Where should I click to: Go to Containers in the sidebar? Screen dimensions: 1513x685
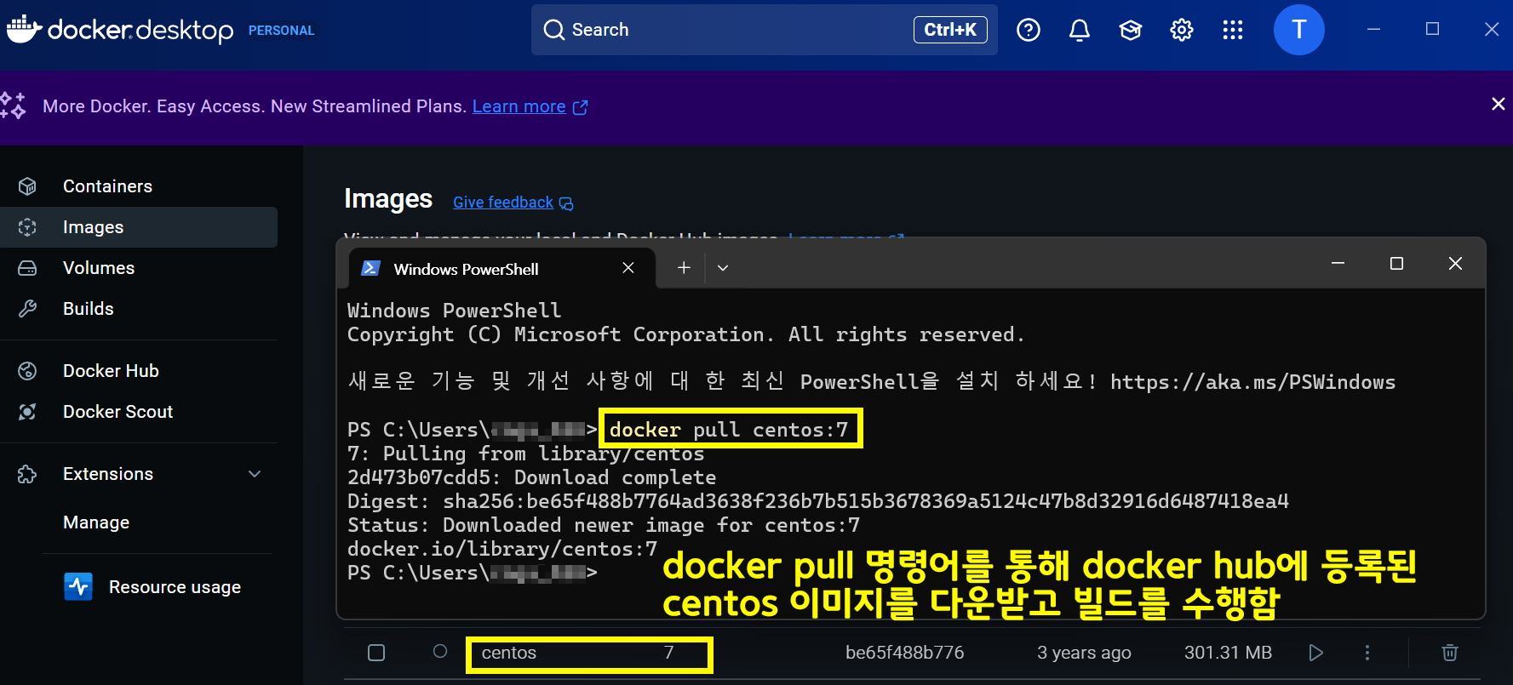(139, 186)
